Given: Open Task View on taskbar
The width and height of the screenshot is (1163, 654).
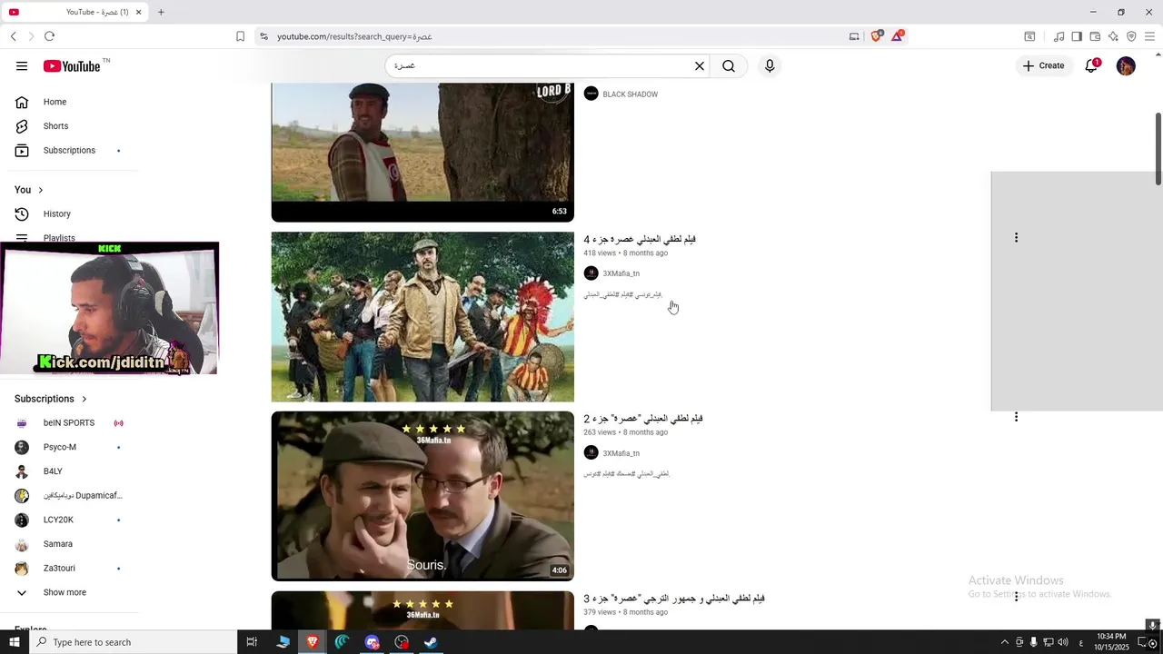Looking at the screenshot, I should [x=252, y=642].
